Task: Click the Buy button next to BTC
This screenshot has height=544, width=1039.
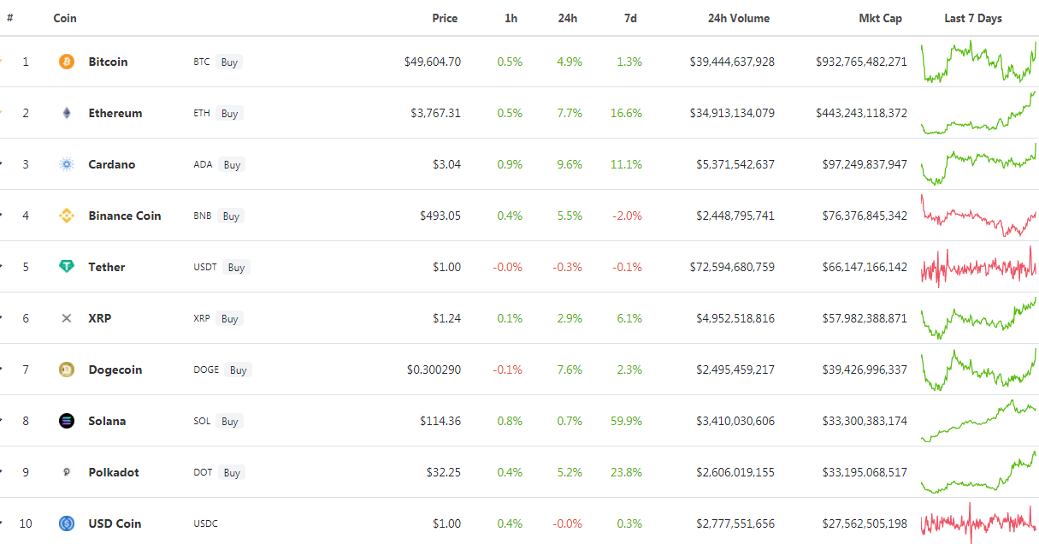Action: click(229, 62)
